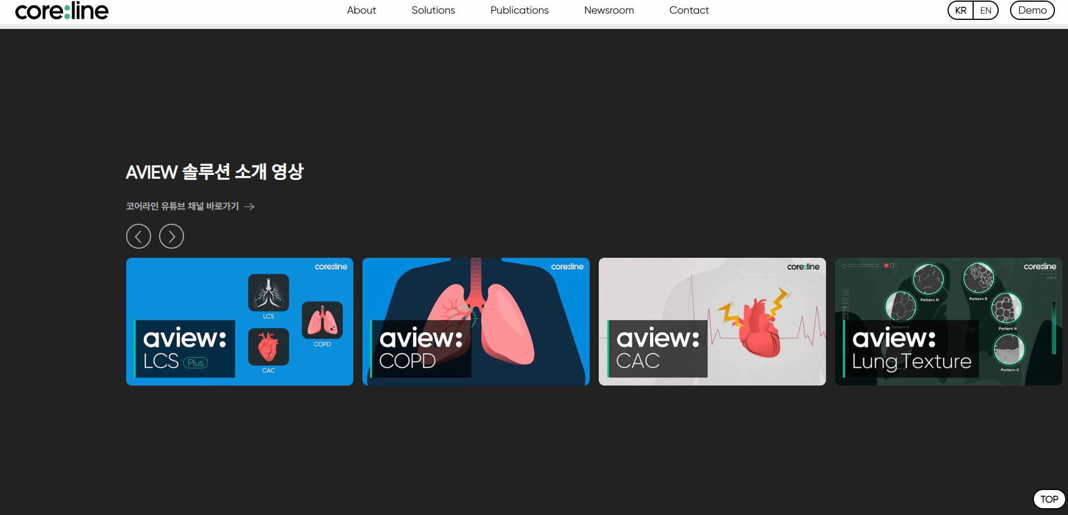This screenshot has width=1068, height=515.
Task: Go to next video carousel slide
Action: pyautogui.click(x=172, y=236)
